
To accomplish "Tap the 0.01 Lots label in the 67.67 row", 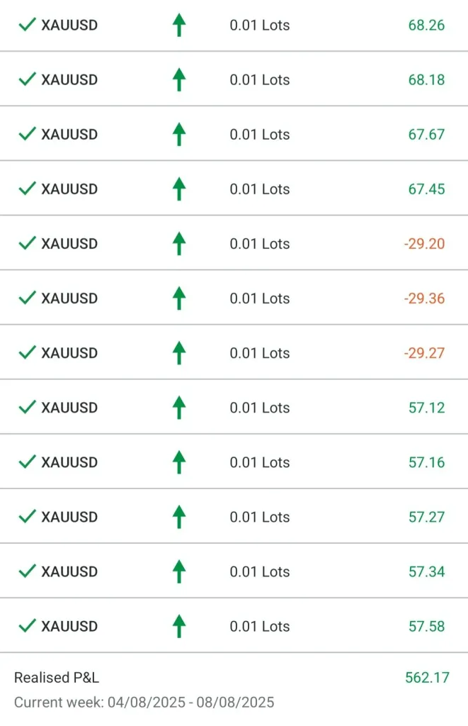I will (260, 135).
